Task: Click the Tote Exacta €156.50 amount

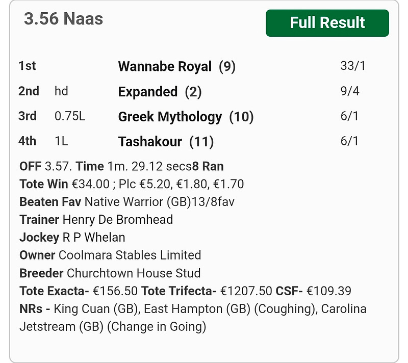Action: 115,291
